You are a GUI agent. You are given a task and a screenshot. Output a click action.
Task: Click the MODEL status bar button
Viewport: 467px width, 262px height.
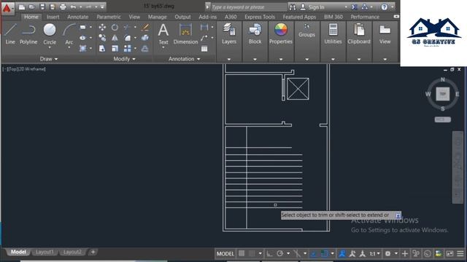pyautogui.click(x=225, y=253)
